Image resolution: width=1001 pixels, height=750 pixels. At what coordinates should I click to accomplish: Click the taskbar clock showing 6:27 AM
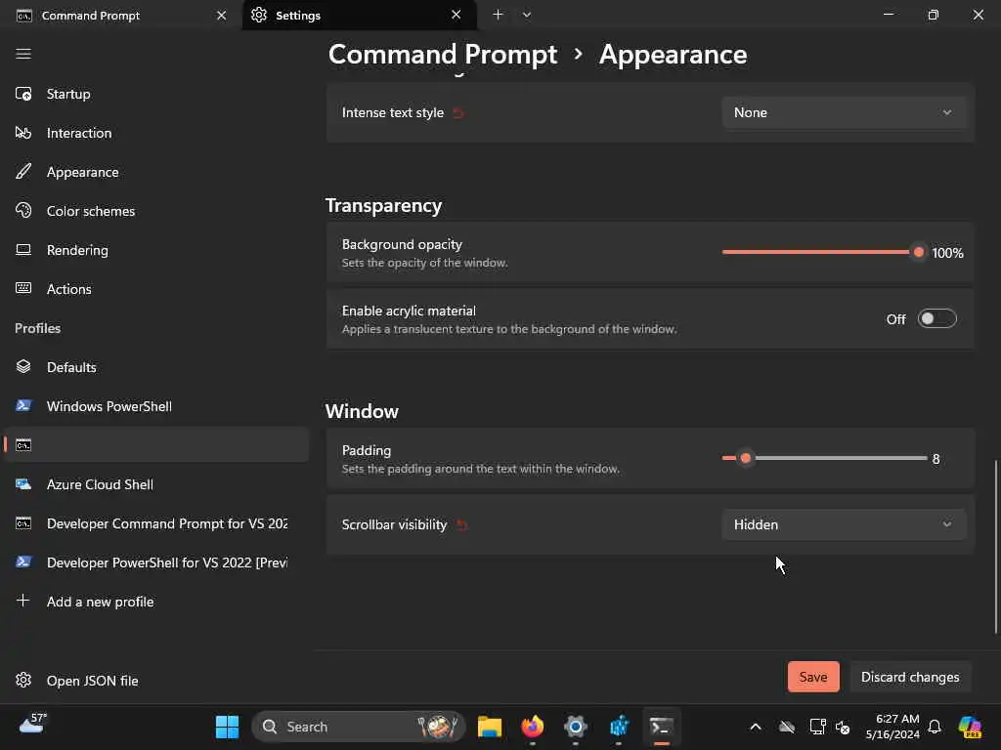coord(892,727)
